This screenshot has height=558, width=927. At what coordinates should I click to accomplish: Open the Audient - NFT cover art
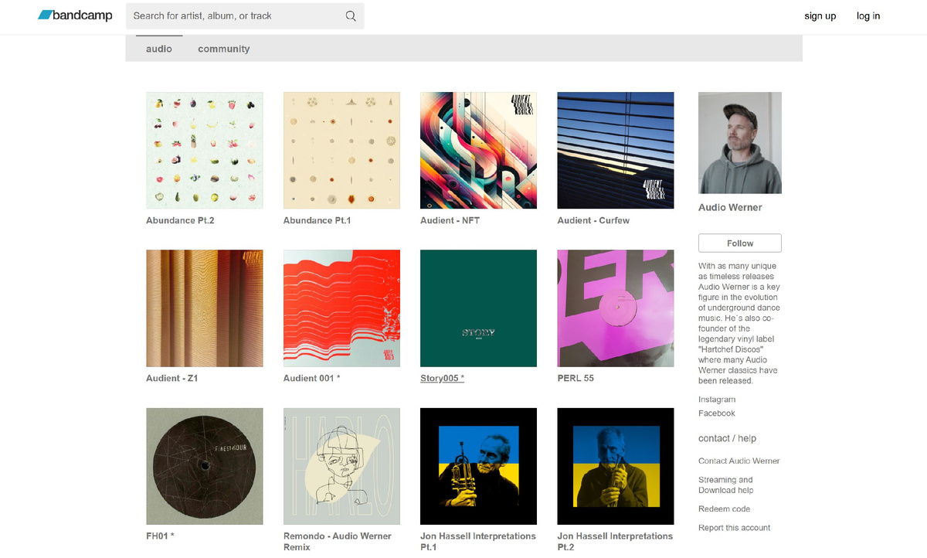point(478,151)
